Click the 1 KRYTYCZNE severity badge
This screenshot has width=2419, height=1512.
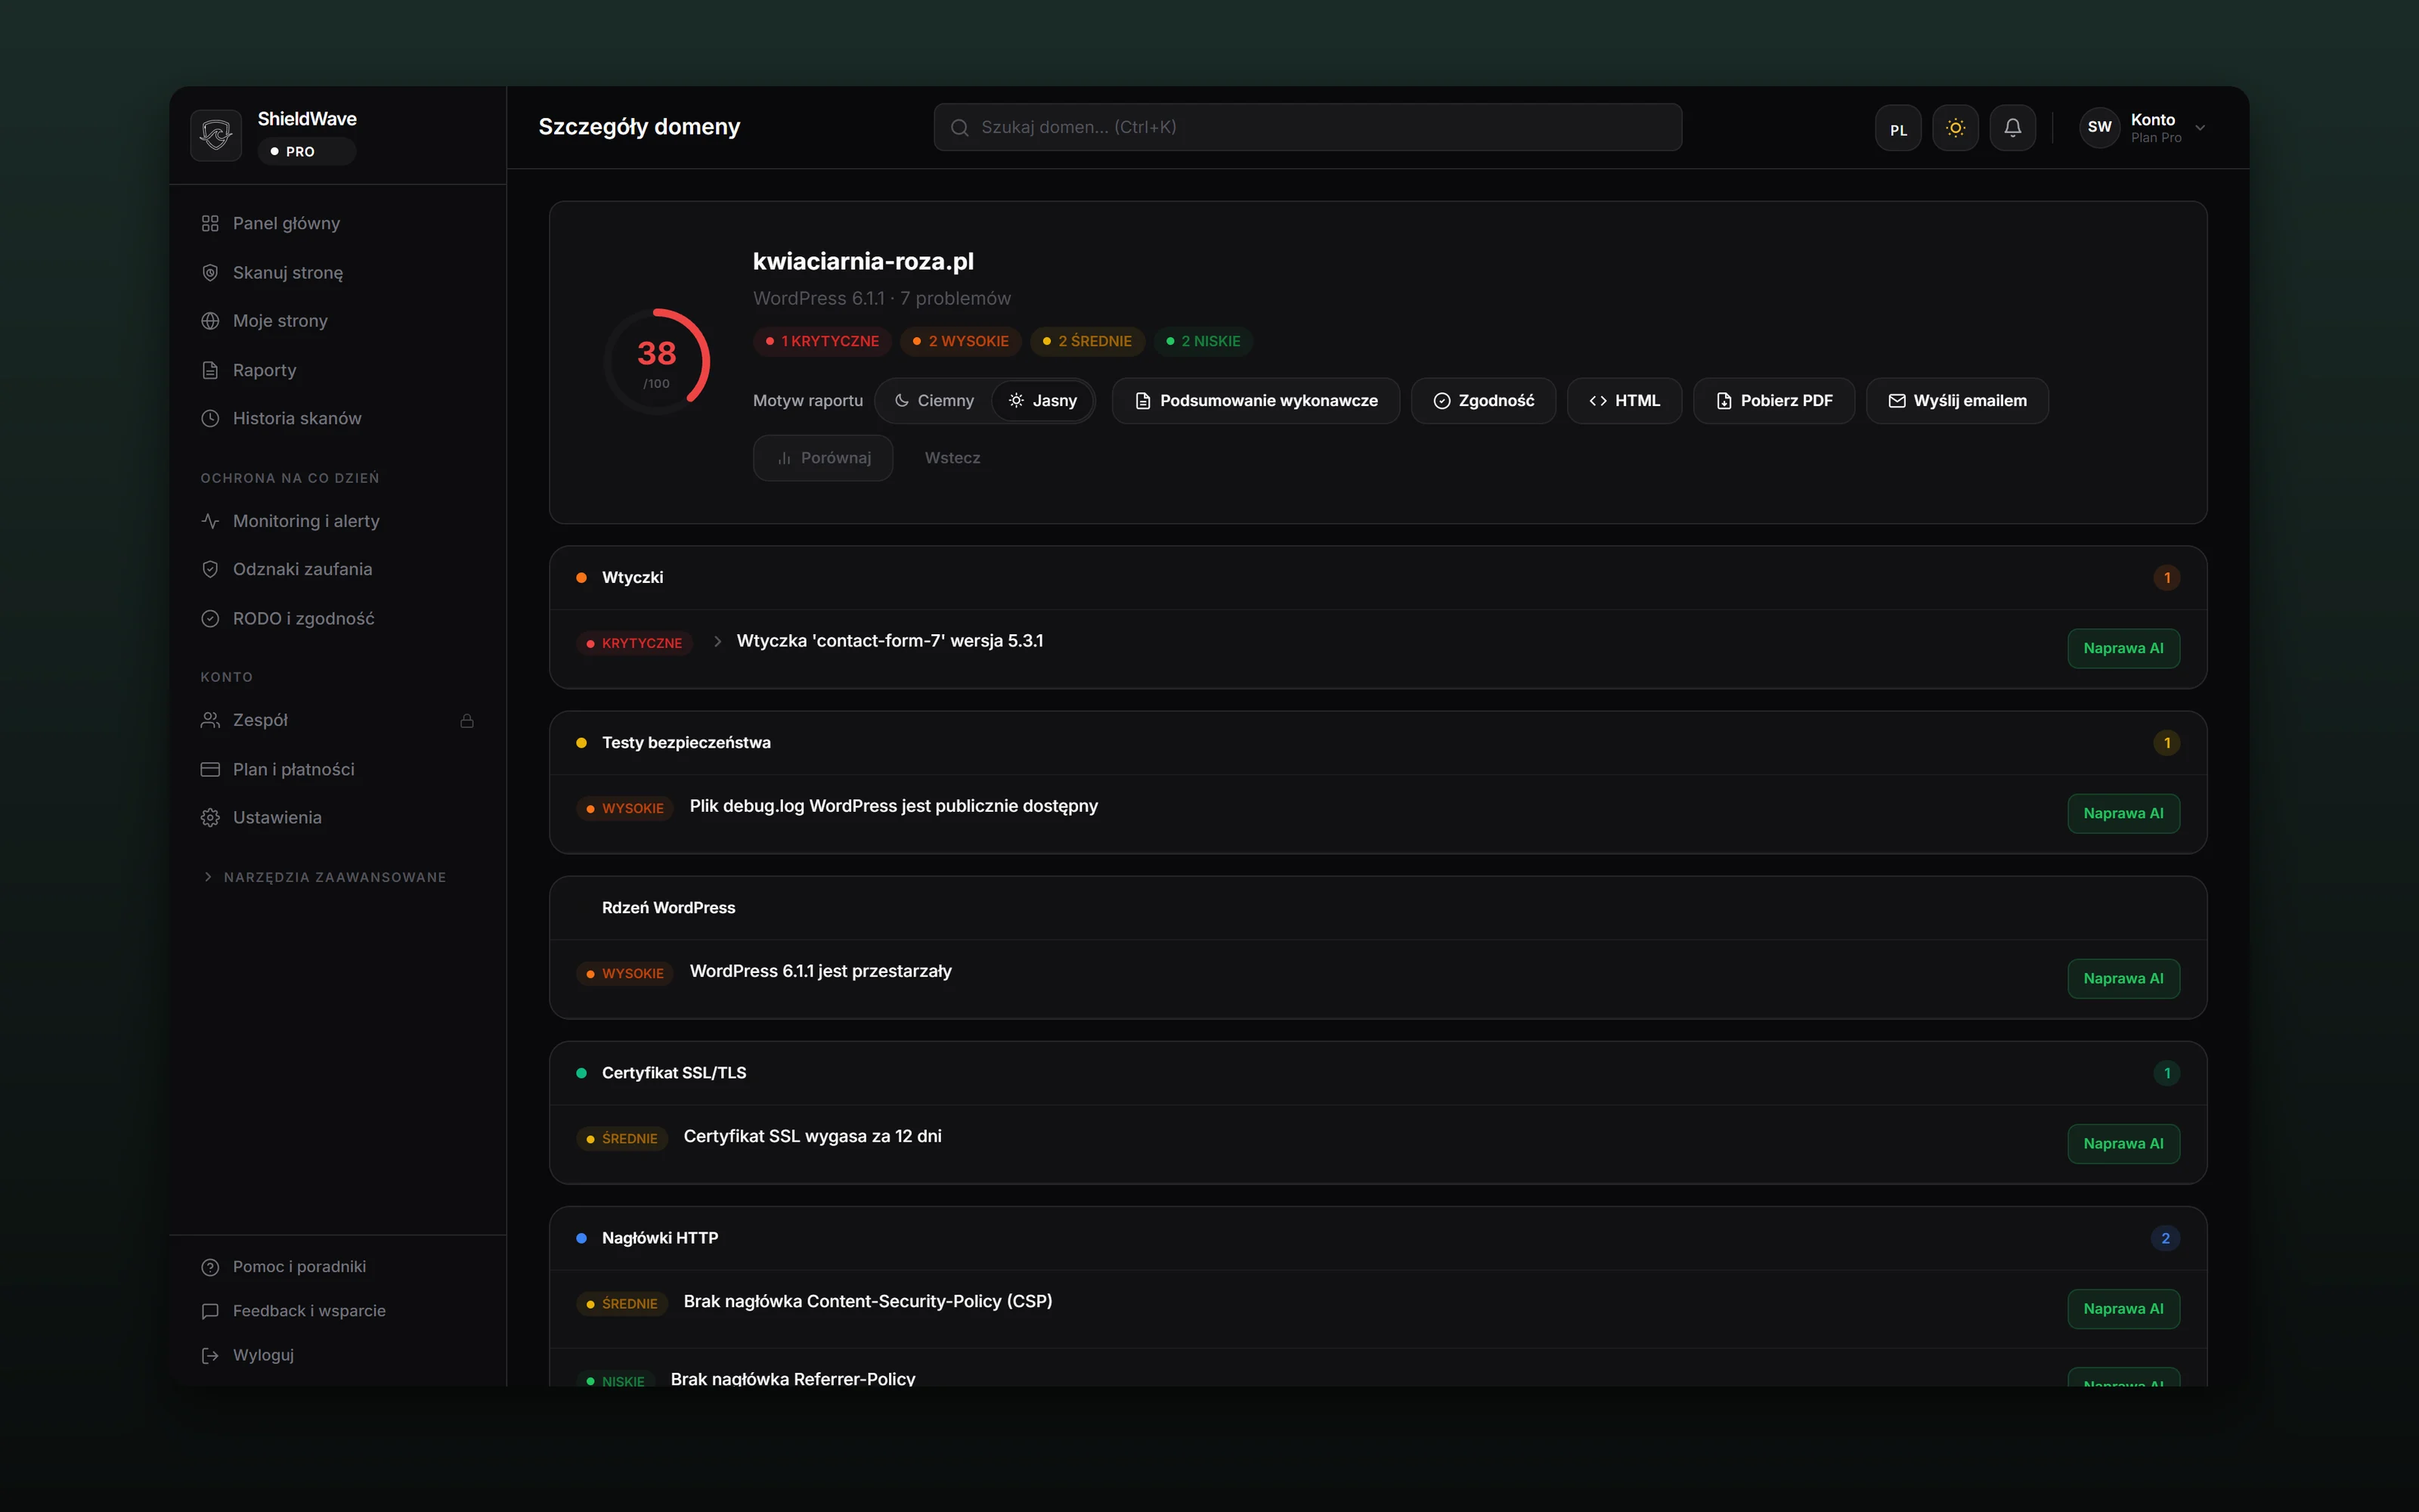coord(822,341)
